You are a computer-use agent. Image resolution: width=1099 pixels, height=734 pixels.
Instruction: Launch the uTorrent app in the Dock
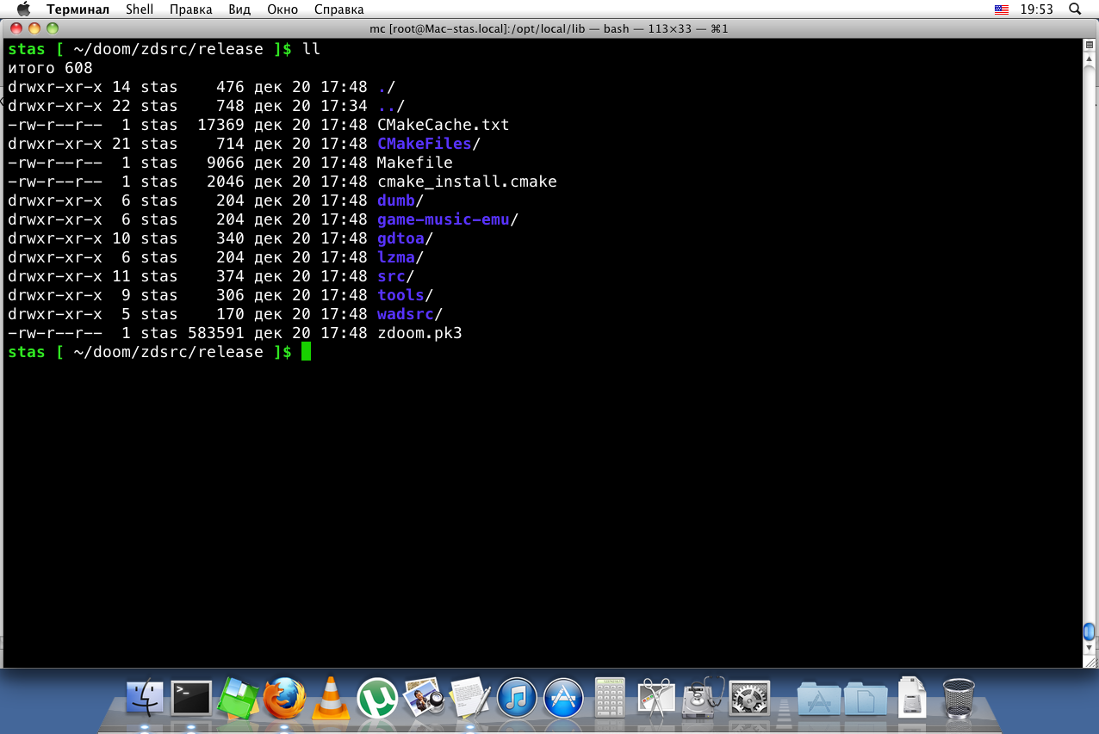click(377, 696)
